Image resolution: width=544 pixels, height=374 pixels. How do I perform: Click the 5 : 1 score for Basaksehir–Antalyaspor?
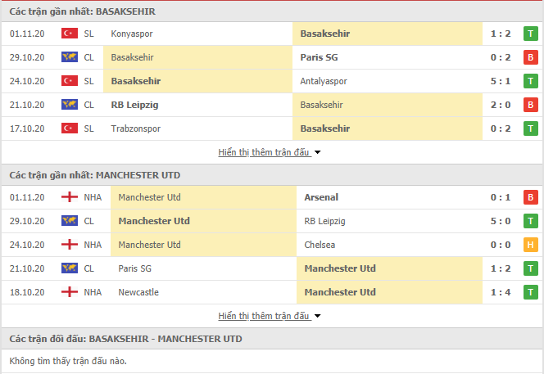501,81
